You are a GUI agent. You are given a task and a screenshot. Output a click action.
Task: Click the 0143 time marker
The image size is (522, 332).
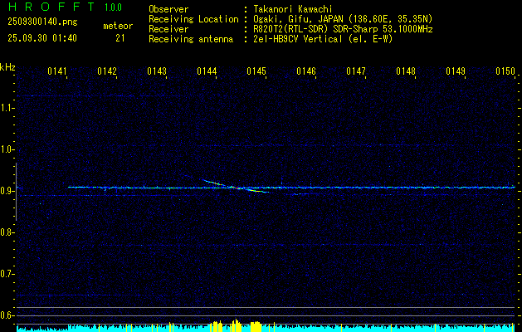click(x=157, y=71)
